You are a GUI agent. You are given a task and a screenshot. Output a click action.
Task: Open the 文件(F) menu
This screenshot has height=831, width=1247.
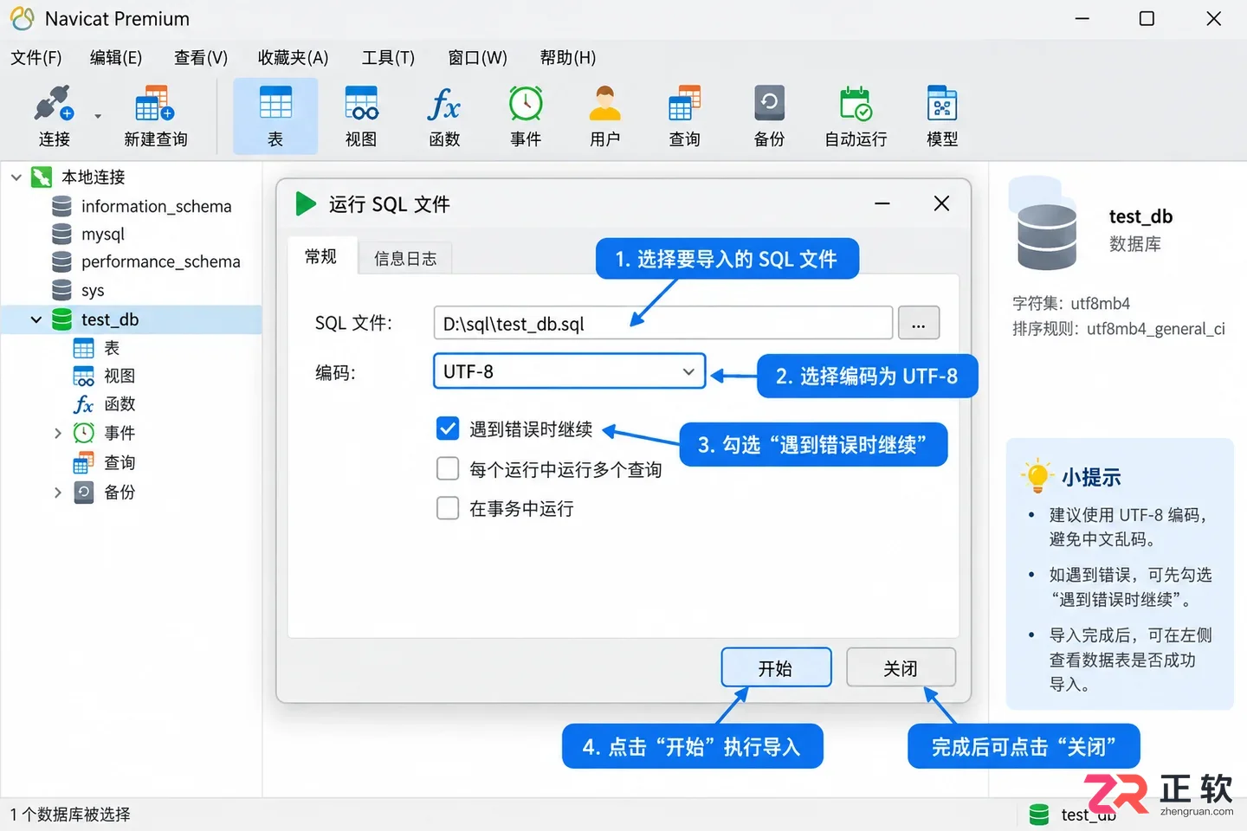click(36, 58)
